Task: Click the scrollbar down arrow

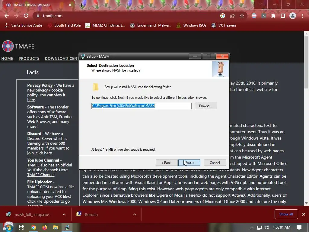Action: (307, 203)
